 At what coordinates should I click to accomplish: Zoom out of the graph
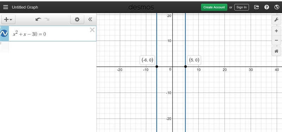pyautogui.click(x=276, y=40)
